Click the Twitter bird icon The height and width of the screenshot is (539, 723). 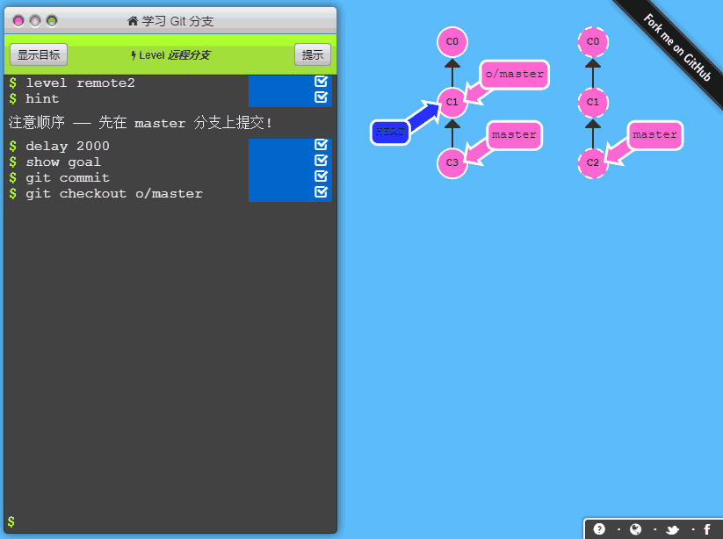pos(672,529)
